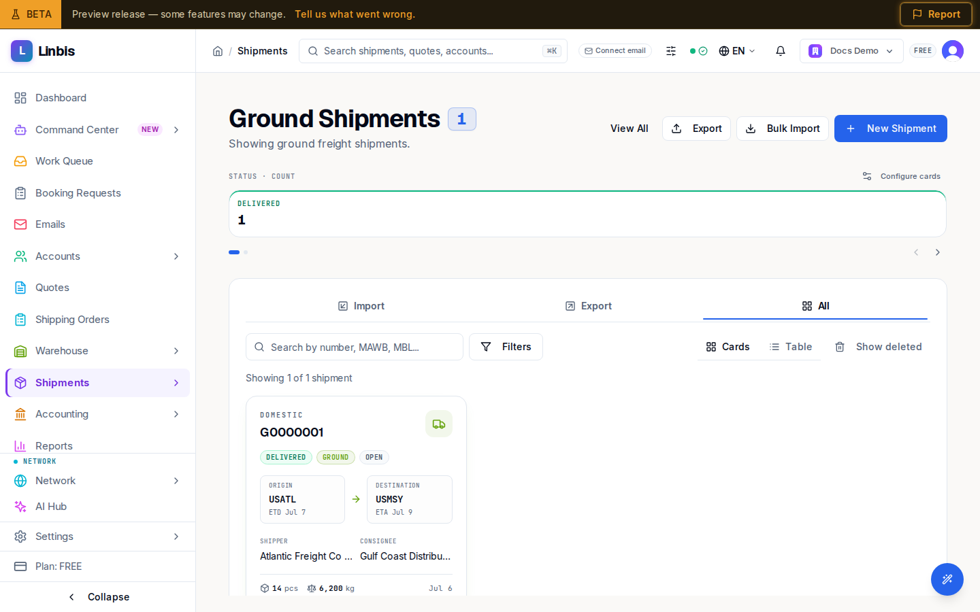Image resolution: width=980 pixels, height=612 pixels.
Task: Open the Docs Demo workspace dropdown
Action: (x=851, y=51)
